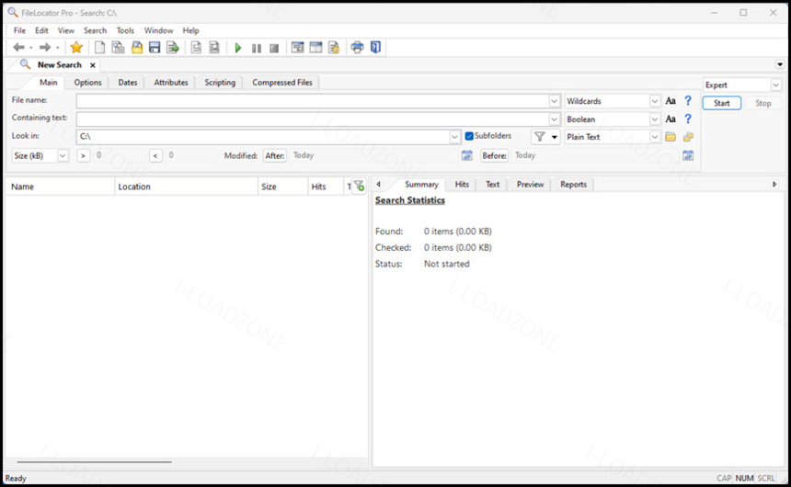The width and height of the screenshot is (791, 487).
Task: Toggle case sensitivity Aa for File name
Action: coord(671,101)
